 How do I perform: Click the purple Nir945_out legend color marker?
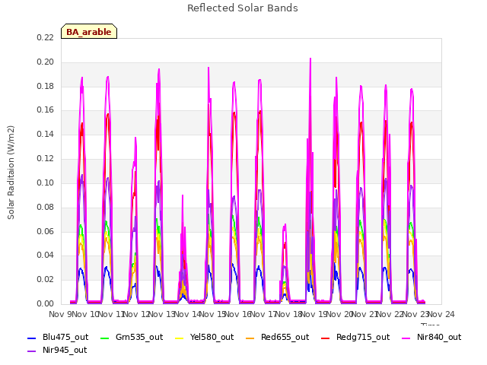coord(32,351)
